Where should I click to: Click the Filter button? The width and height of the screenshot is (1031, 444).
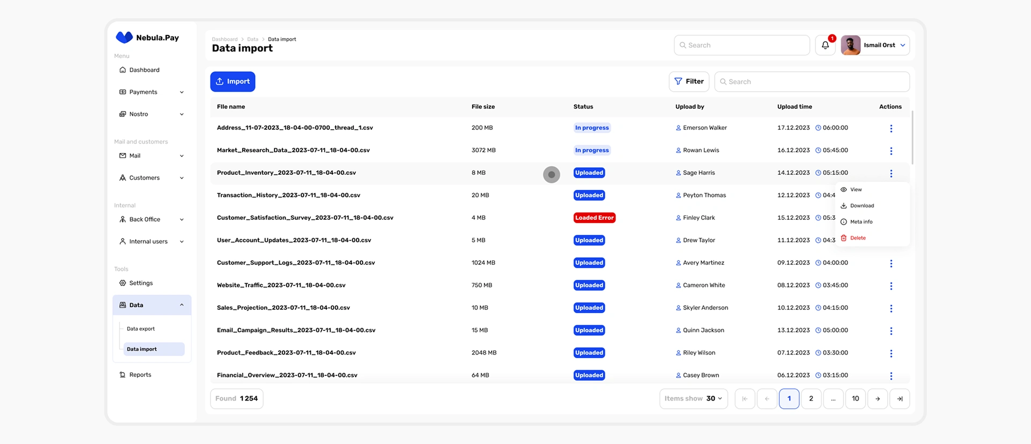point(689,82)
